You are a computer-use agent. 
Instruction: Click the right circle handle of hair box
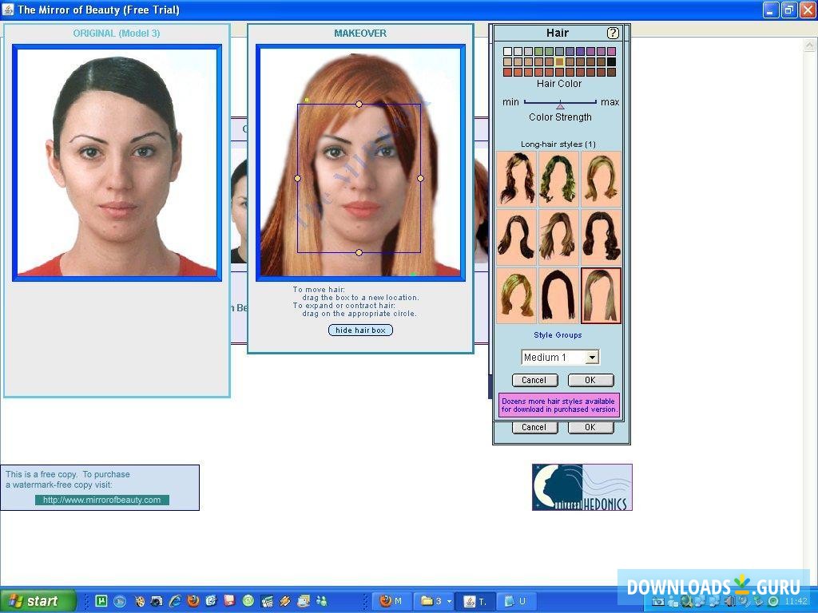coord(420,178)
